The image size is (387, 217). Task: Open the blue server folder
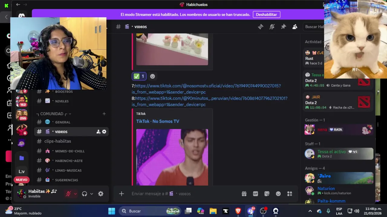point(22,158)
